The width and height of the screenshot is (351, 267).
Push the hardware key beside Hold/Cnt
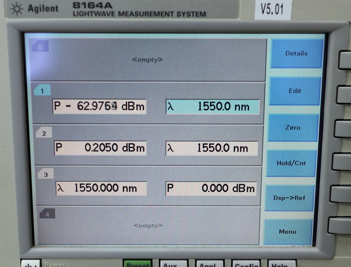[x=342, y=162]
